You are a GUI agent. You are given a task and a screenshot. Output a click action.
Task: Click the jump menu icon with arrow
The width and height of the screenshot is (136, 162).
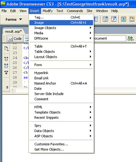(114, 19)
